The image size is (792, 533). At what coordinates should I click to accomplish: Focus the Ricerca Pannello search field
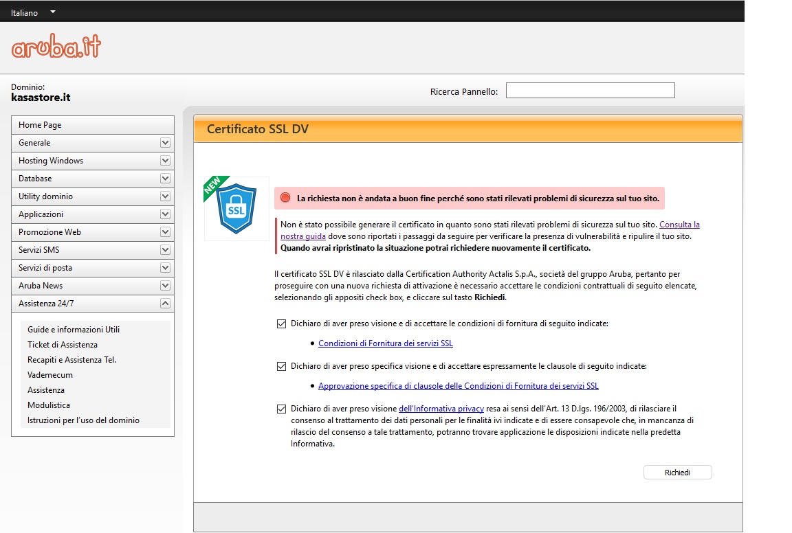[590, 91]
